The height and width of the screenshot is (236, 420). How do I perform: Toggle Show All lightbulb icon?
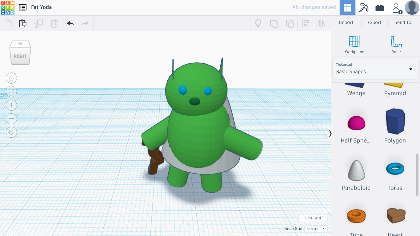(258, 23)
